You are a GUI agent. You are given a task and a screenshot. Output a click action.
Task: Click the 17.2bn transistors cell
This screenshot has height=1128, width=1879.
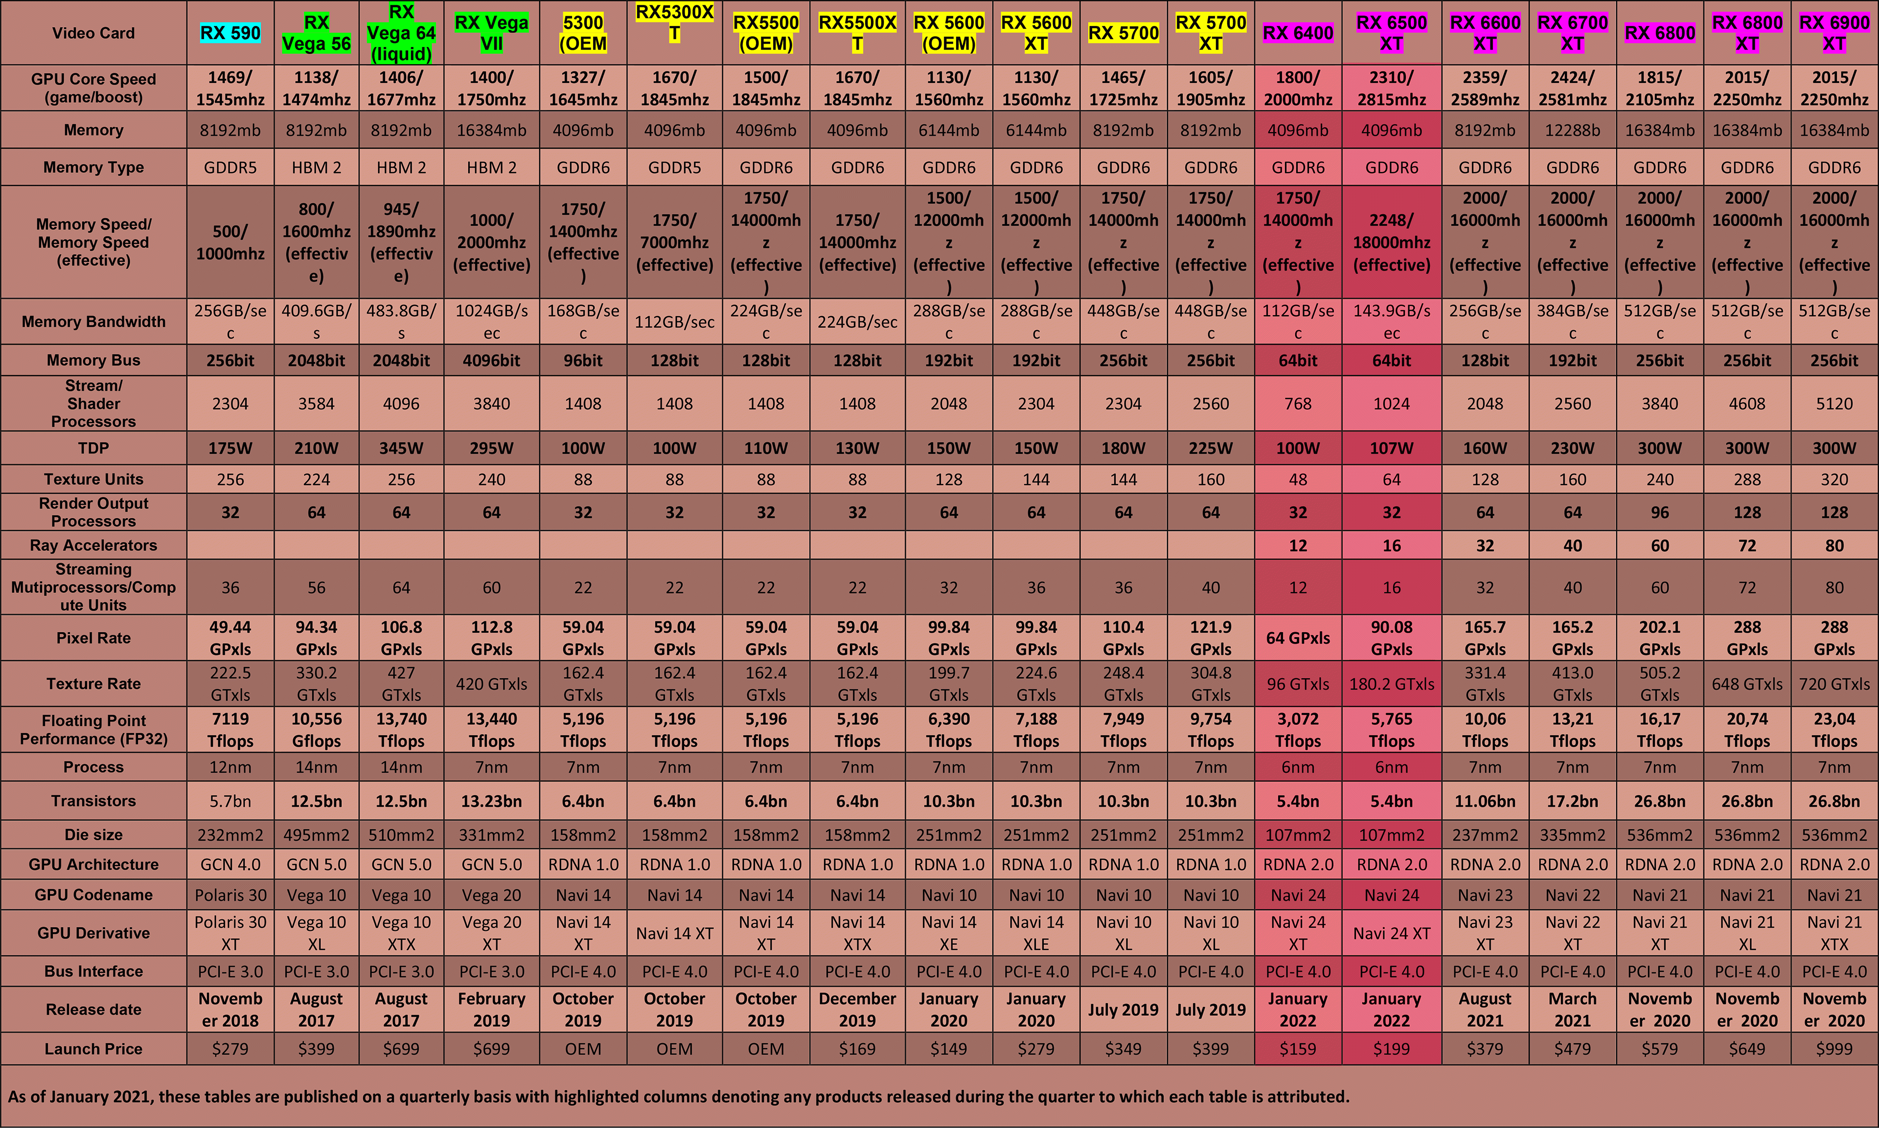(x=1572, y=801)
